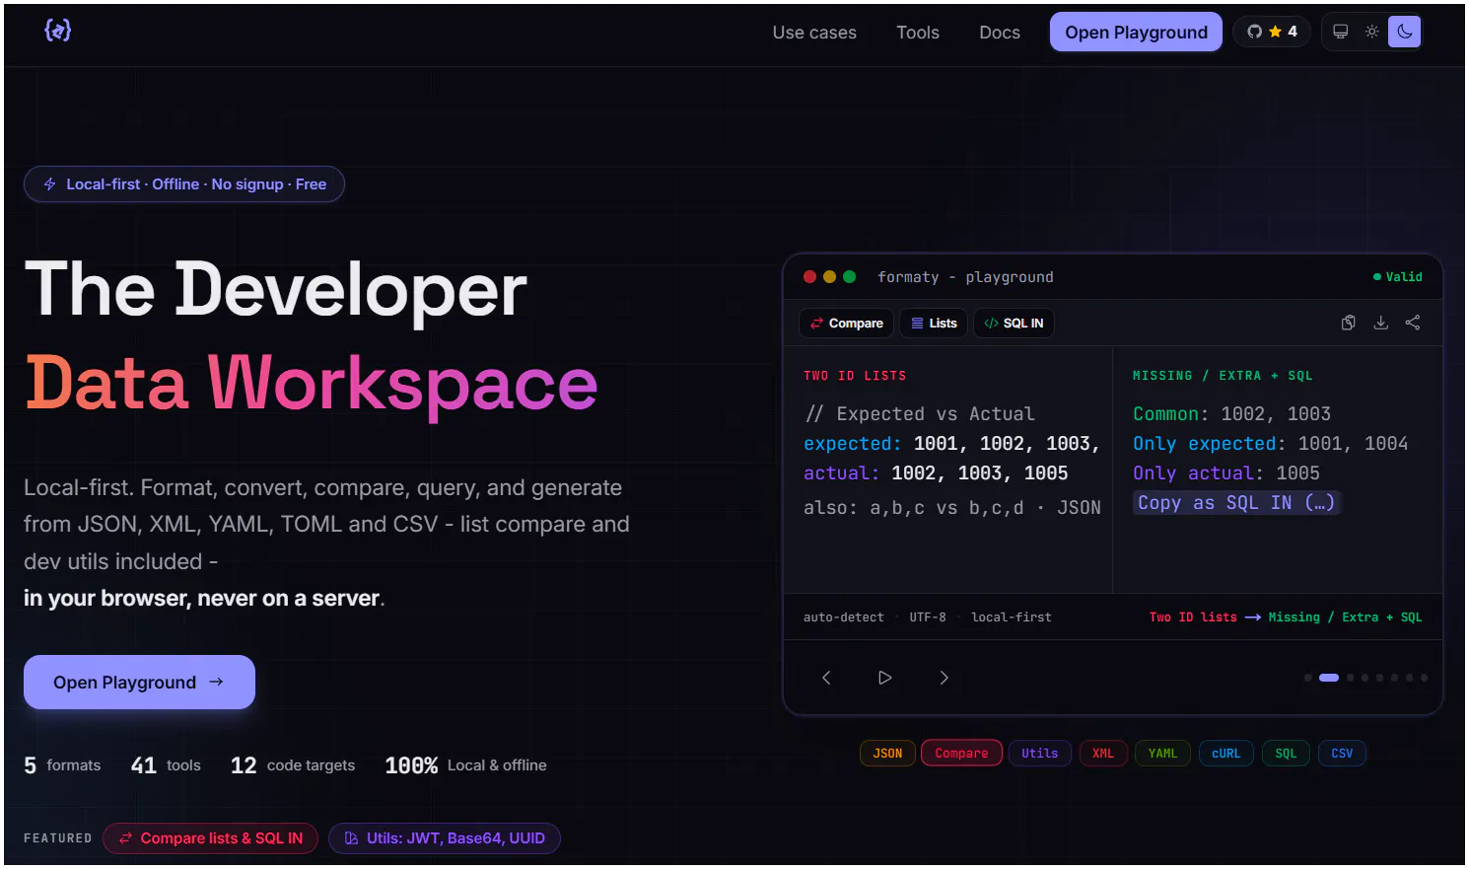1469x869 pixels.
Task: Select the cURL demo chip
Action: point(1226,754)
